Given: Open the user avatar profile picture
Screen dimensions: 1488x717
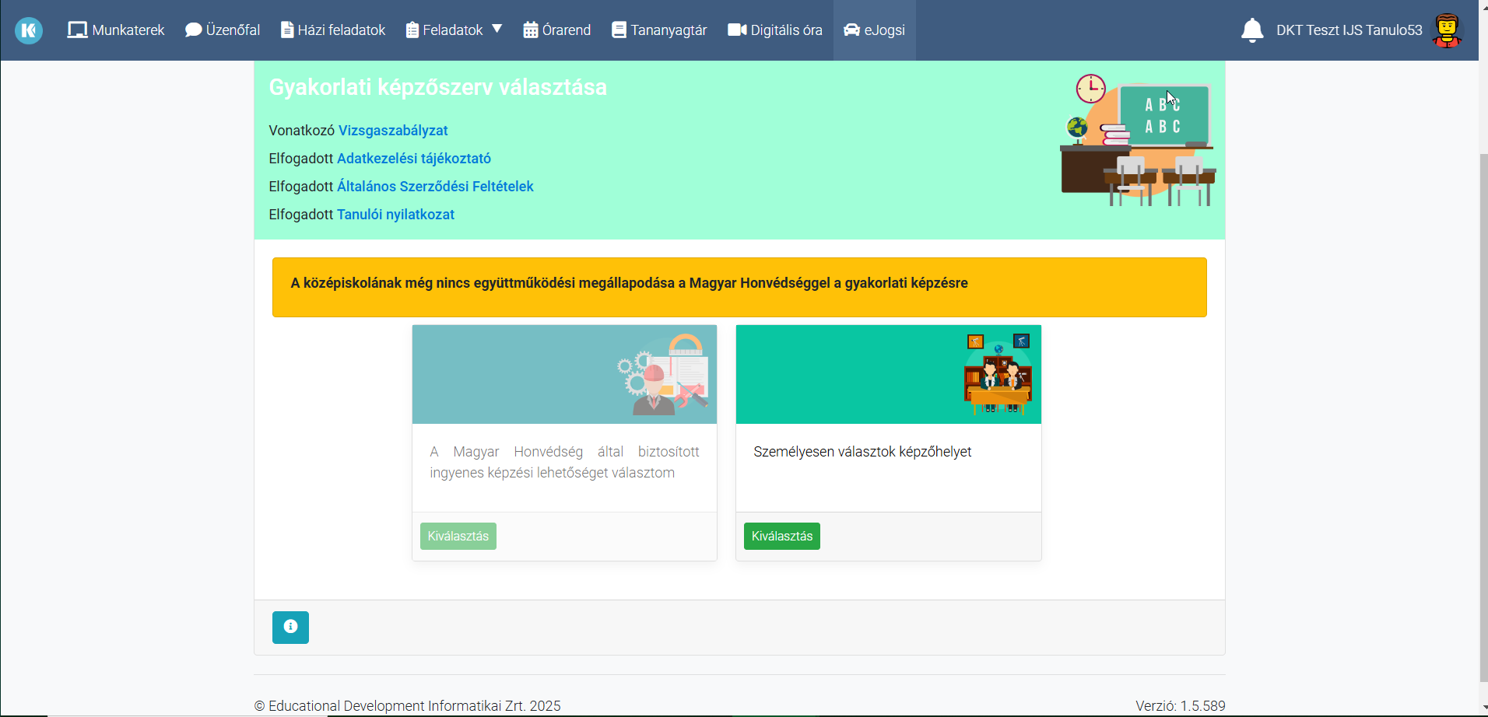Looking at the screenshot, I should pyautogui.click(x=1447, y=30).
